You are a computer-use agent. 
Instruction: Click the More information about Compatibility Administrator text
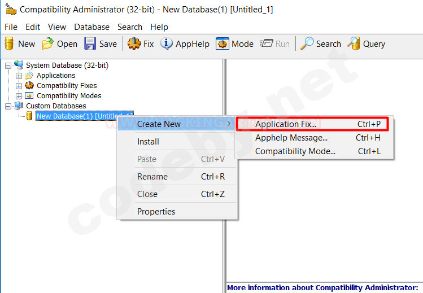pos(322,287)
